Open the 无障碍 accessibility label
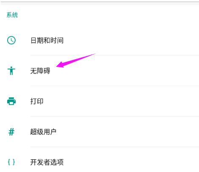 click(40, 71)
